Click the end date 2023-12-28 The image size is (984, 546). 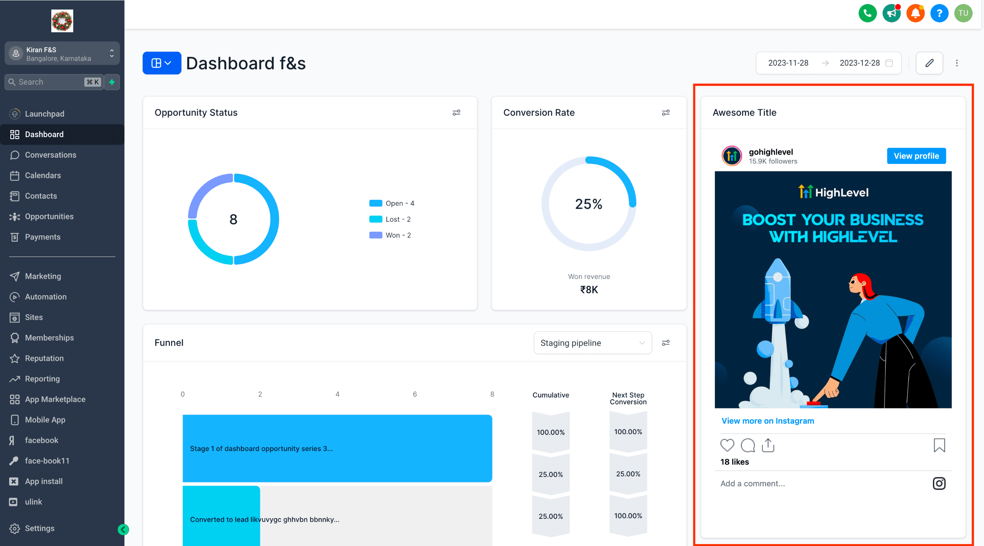tap(859, 63)
